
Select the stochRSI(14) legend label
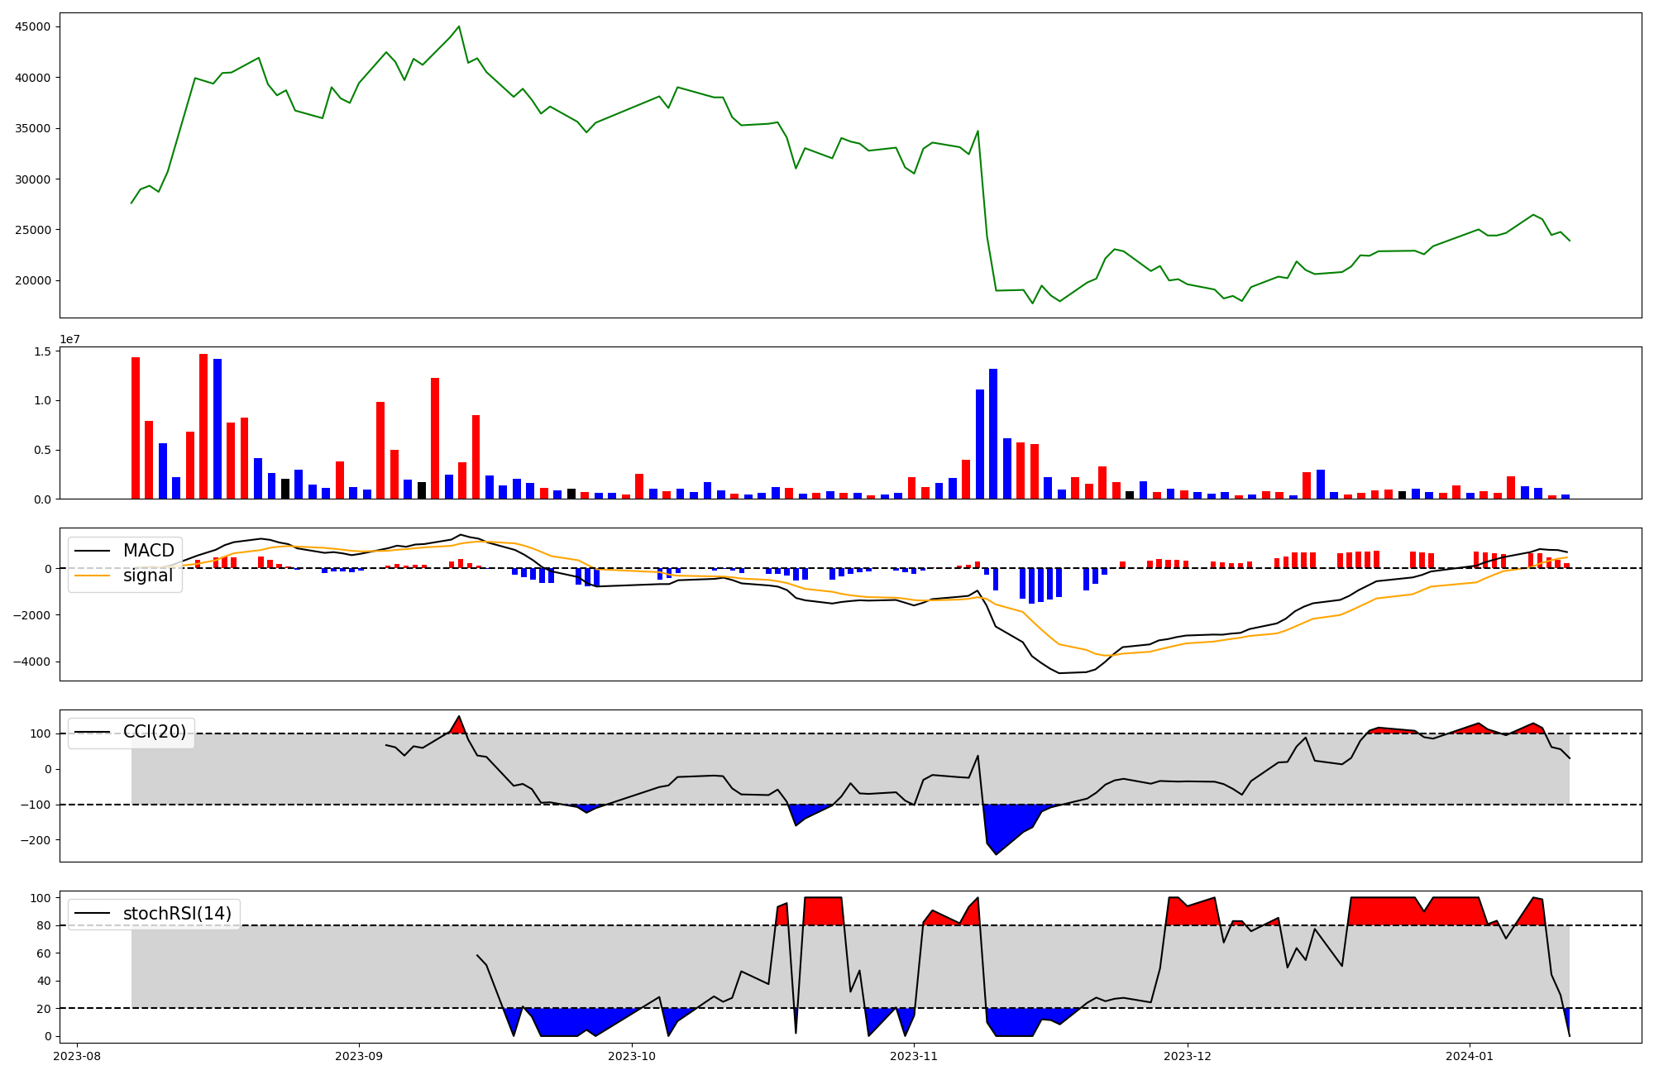(x=177, y=914)
